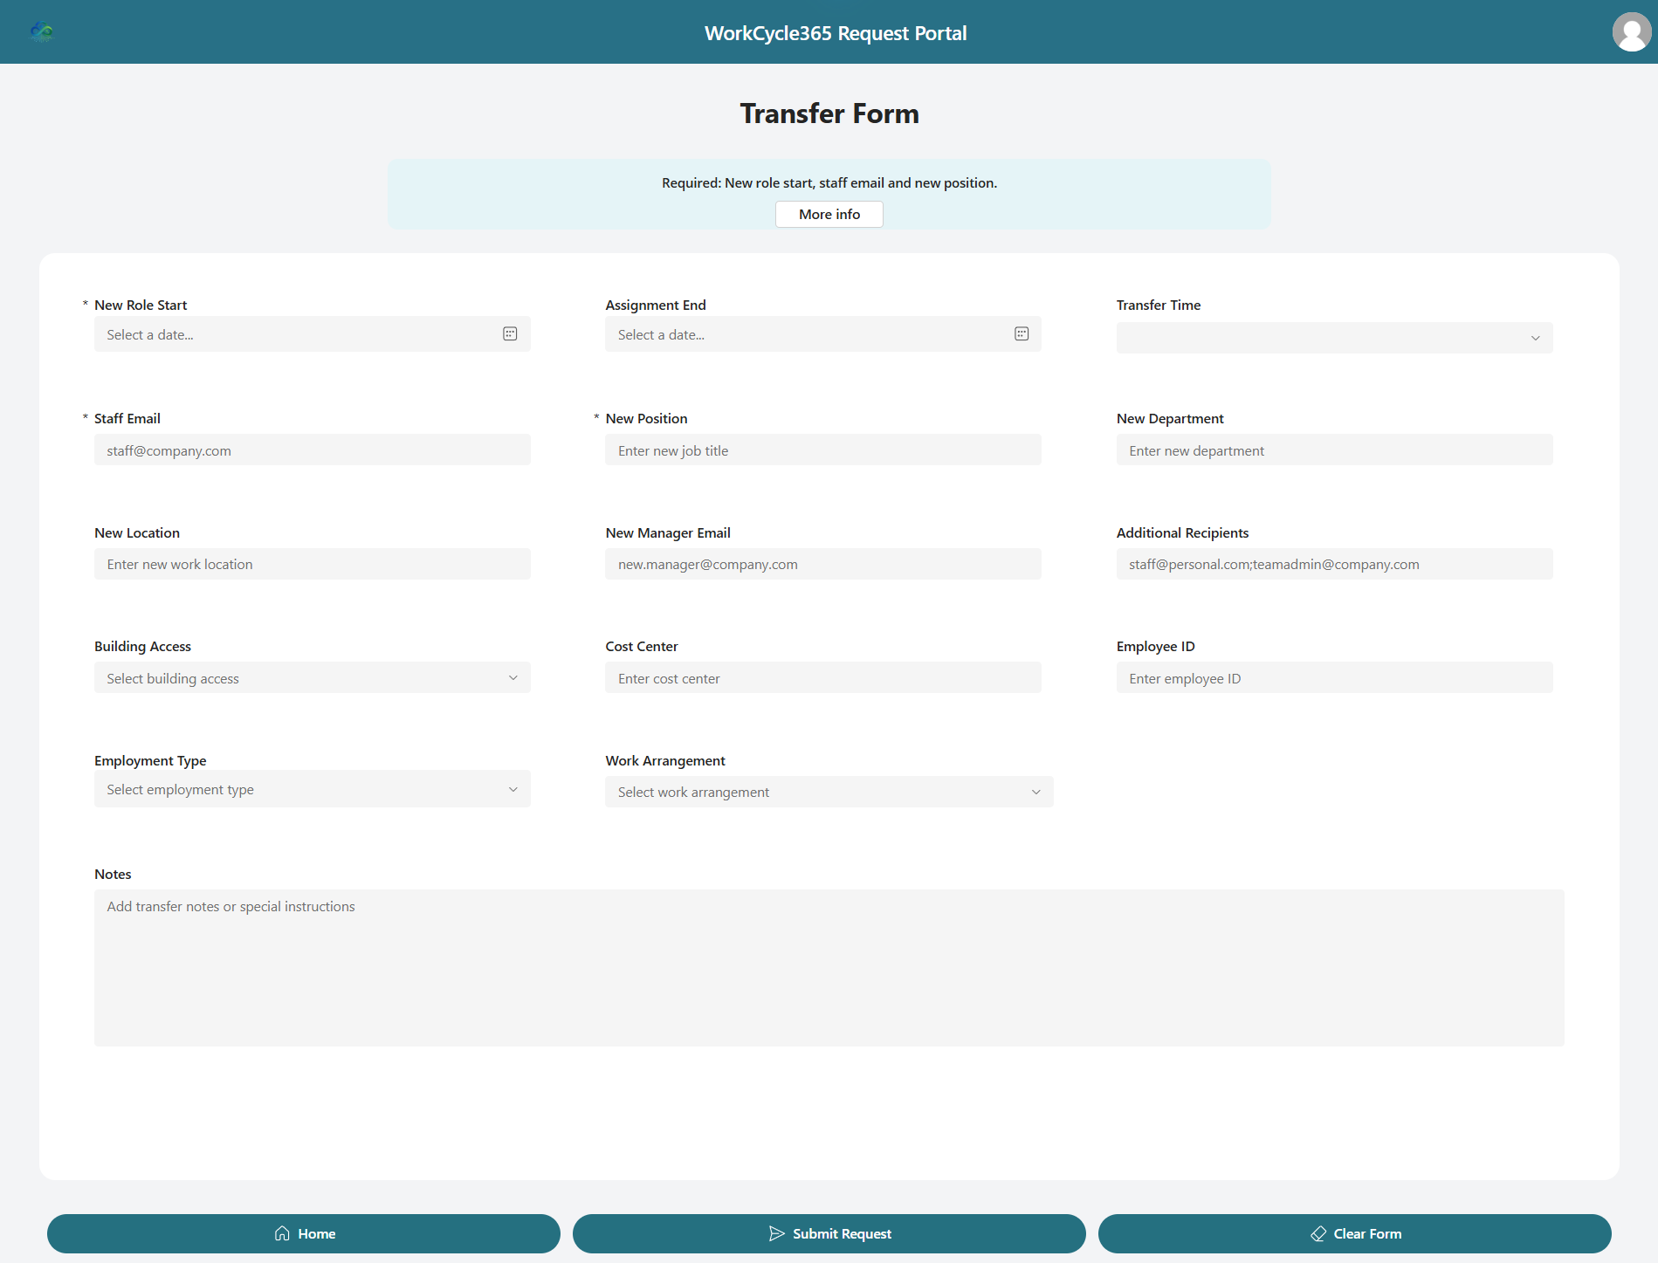Image resolution: width=1658 pixels, height=1263 pixels.
Task: Open the Work Arrangement dropdown
Action: (829, 792)
